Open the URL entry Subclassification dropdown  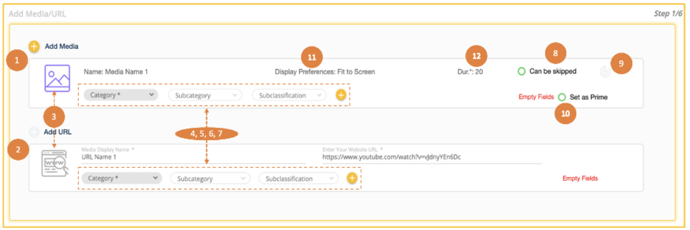click(x=298, y=178)
